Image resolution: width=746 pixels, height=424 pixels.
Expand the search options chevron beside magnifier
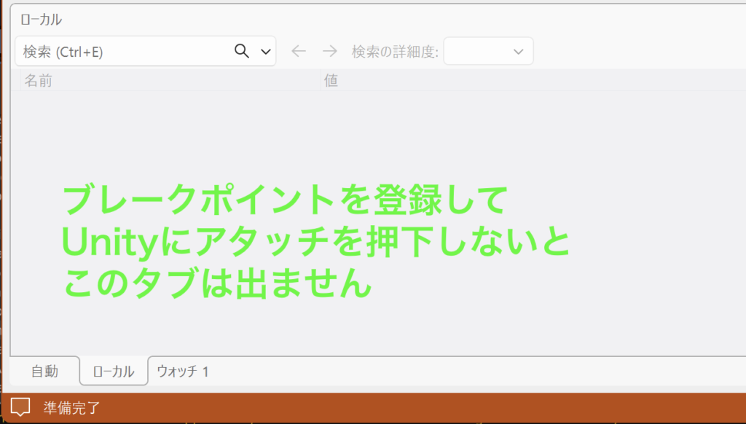pos(266,52)
